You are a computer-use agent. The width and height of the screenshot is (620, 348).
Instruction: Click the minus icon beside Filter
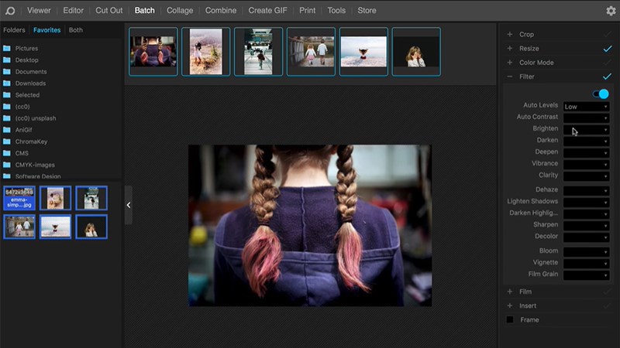509,77
